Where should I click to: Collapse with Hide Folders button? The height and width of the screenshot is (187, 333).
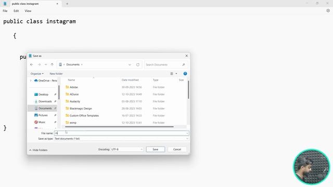click(x=38, y=150)
